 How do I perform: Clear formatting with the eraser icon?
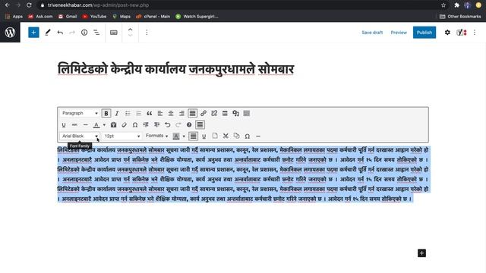pos(124,124)
